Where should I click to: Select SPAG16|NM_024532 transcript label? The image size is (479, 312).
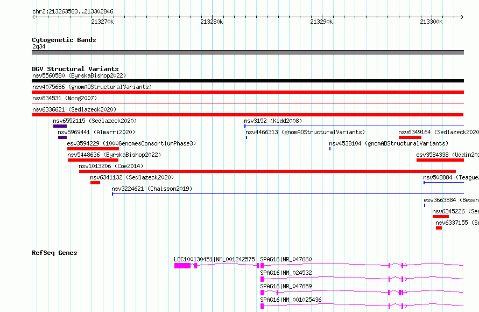[286, 273]
